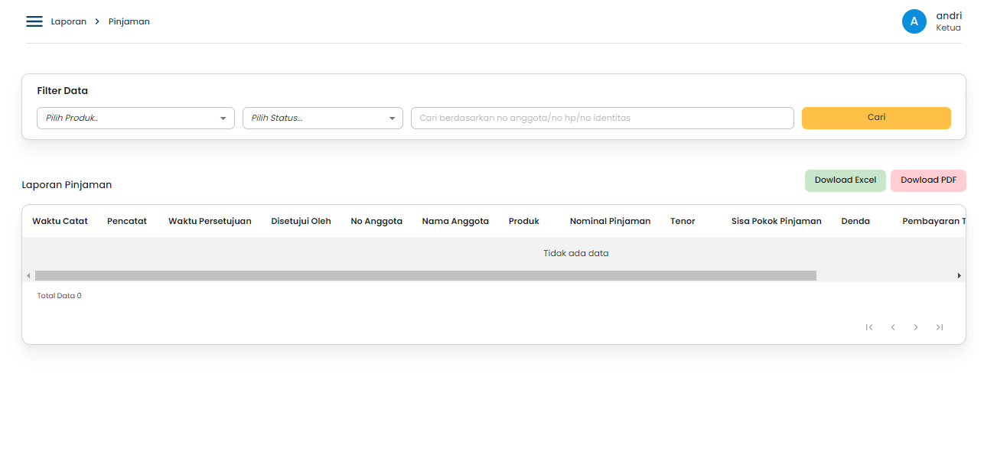Open the Pilih Status dropdown
Viewport: 997px width, 458px height.
[x=321, y=118]
